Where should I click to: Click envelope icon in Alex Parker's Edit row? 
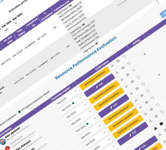123,68
